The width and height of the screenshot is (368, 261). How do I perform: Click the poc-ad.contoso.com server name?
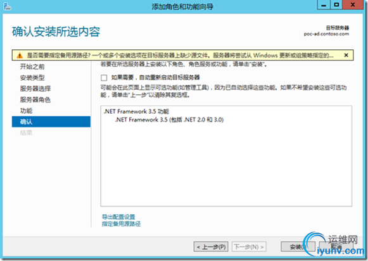coord(326,34)
